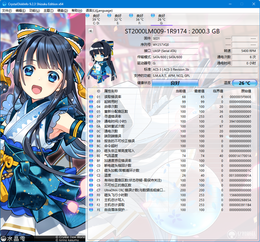Click the serial number field WY257VQ0
Screen dimensions: 260x242
(x=175, y=45)
